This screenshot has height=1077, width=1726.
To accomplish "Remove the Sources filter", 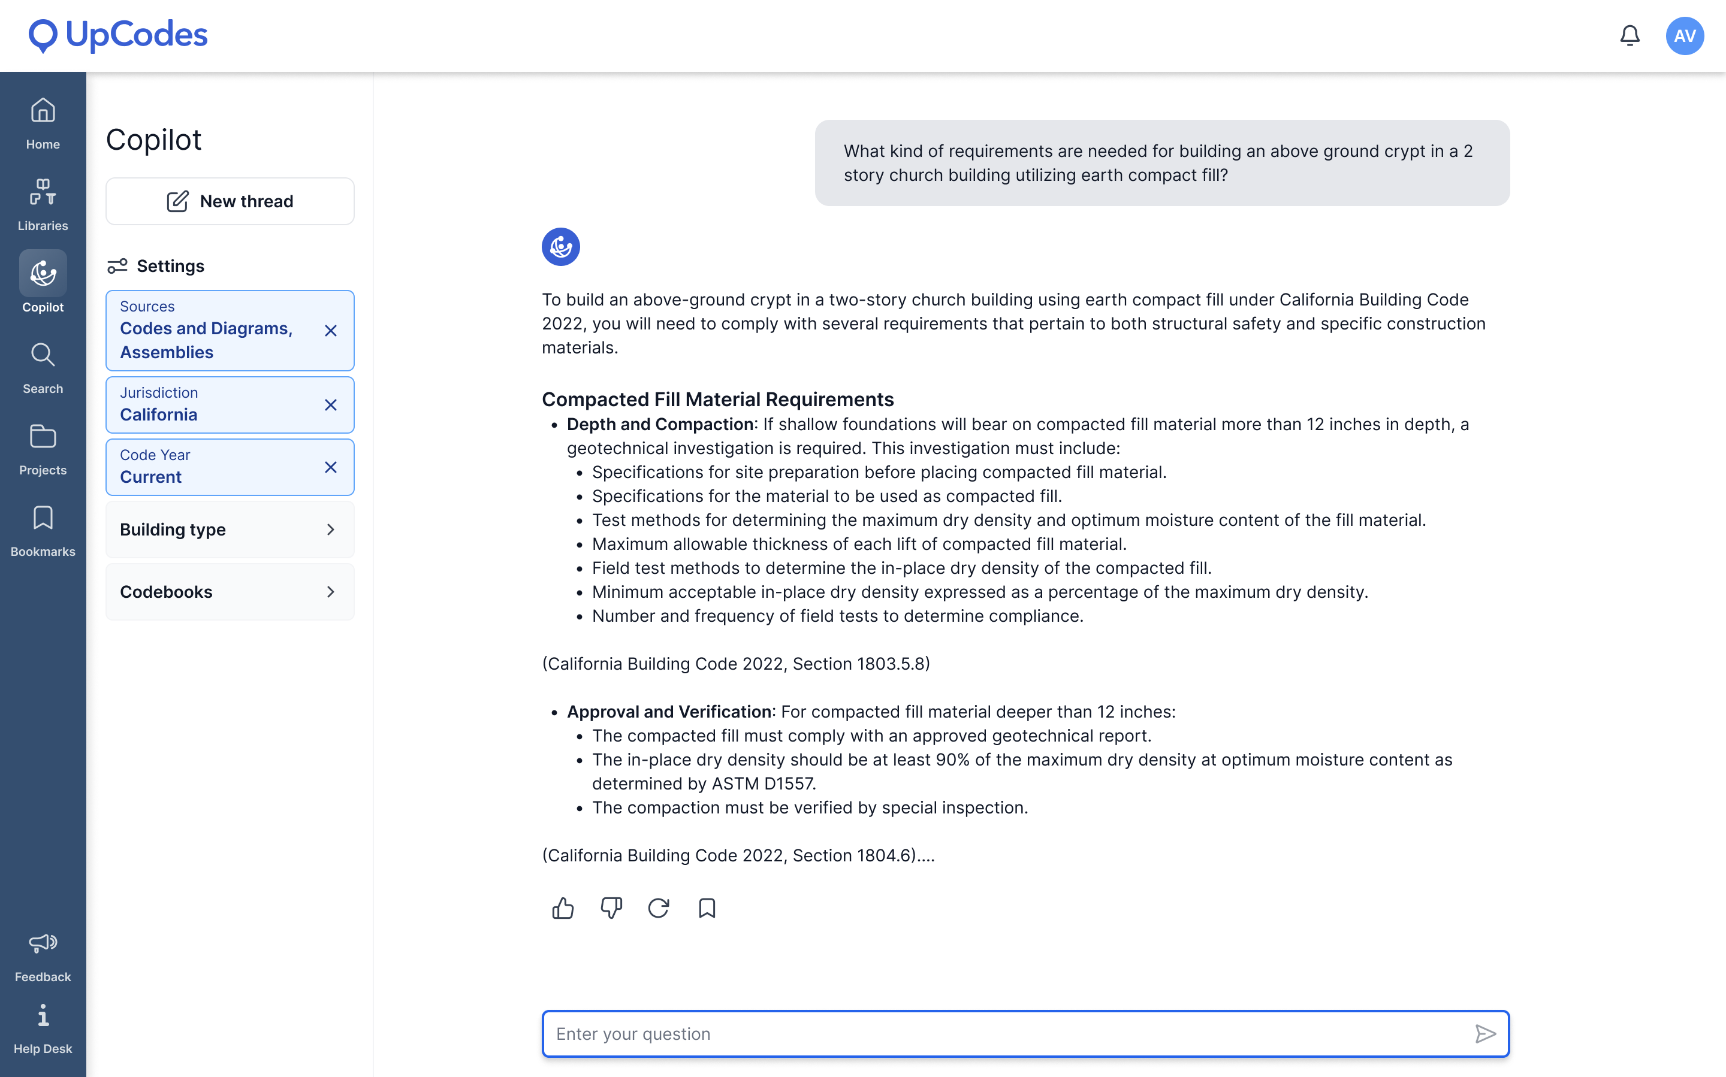I will tap(331, 331).
